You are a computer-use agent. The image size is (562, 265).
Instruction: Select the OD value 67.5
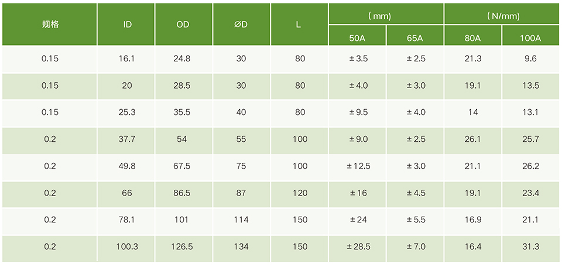coord(184,166)
